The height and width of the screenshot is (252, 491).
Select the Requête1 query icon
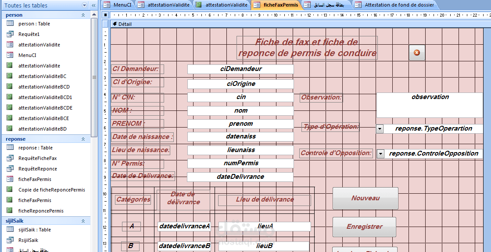pos(10,34)
